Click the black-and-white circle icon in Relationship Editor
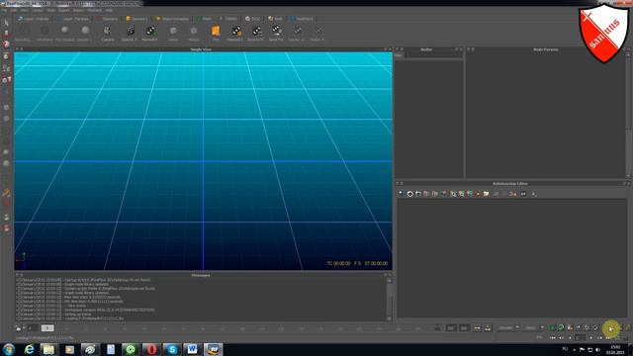This screenshot has height=356, width=633. [x=409, y=194]
